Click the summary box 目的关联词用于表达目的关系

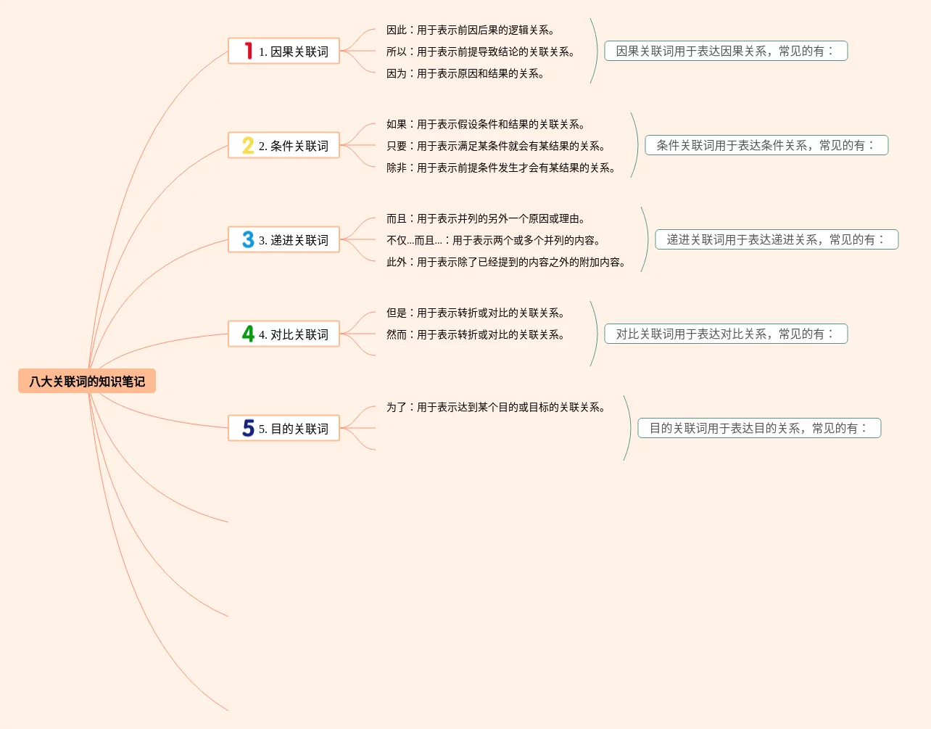coord(758,429)
